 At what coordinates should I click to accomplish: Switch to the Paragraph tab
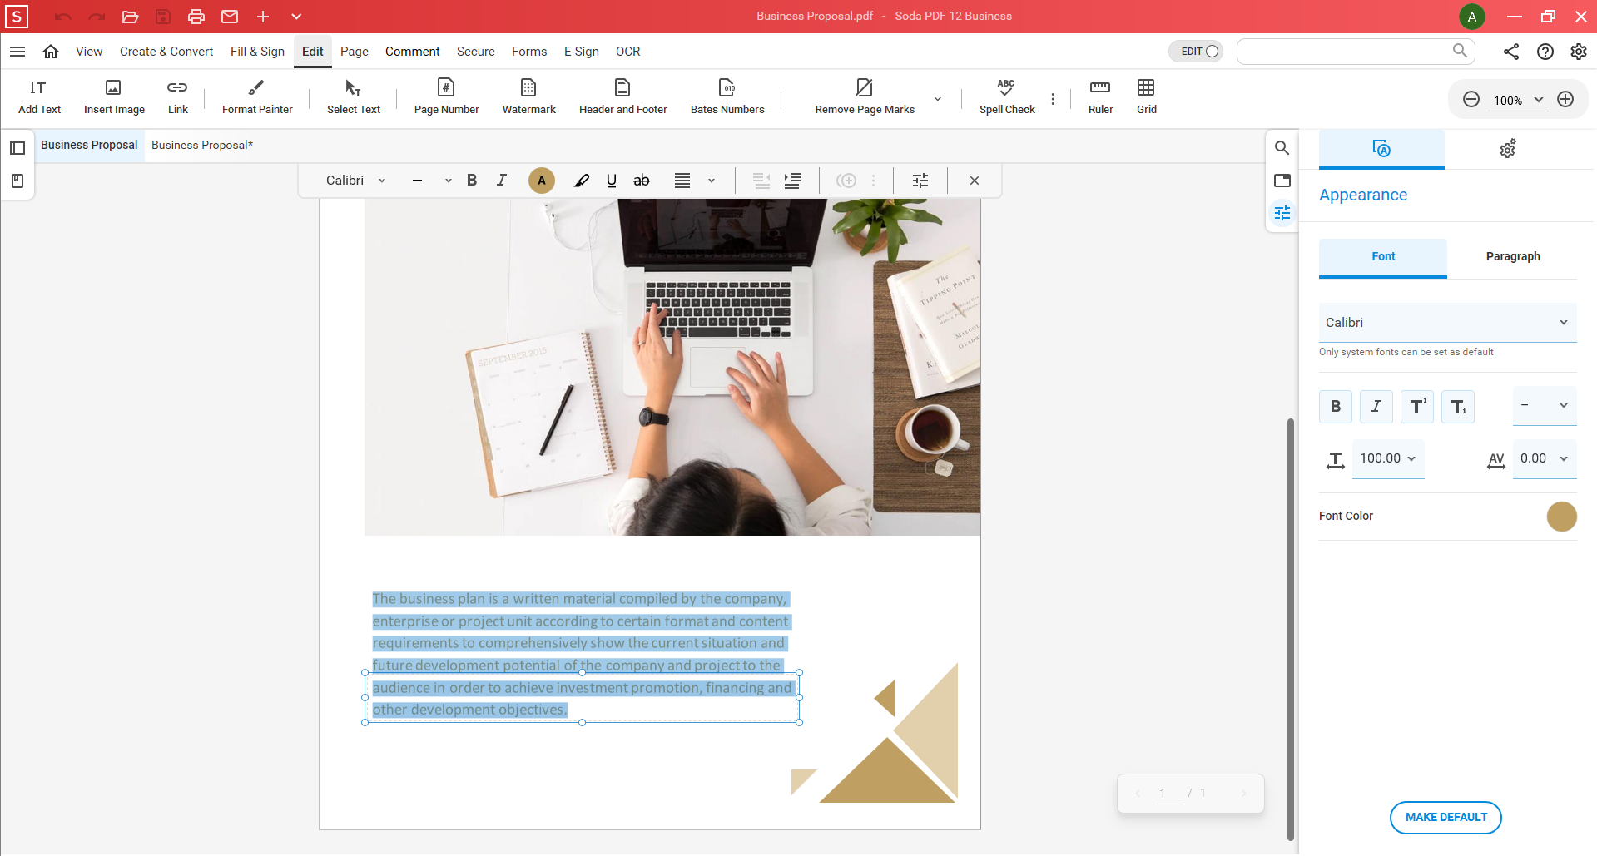tap(1513, 257)
